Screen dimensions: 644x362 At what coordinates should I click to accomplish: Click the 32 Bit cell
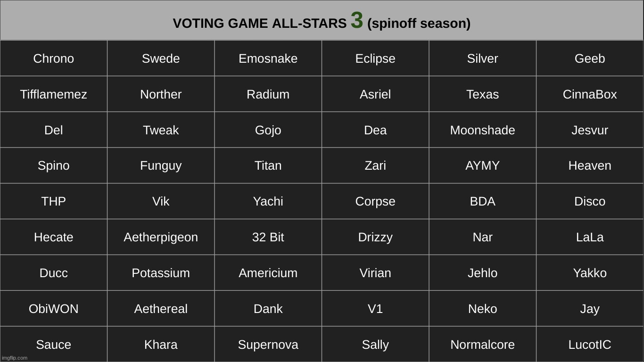[x=268, y=237]
